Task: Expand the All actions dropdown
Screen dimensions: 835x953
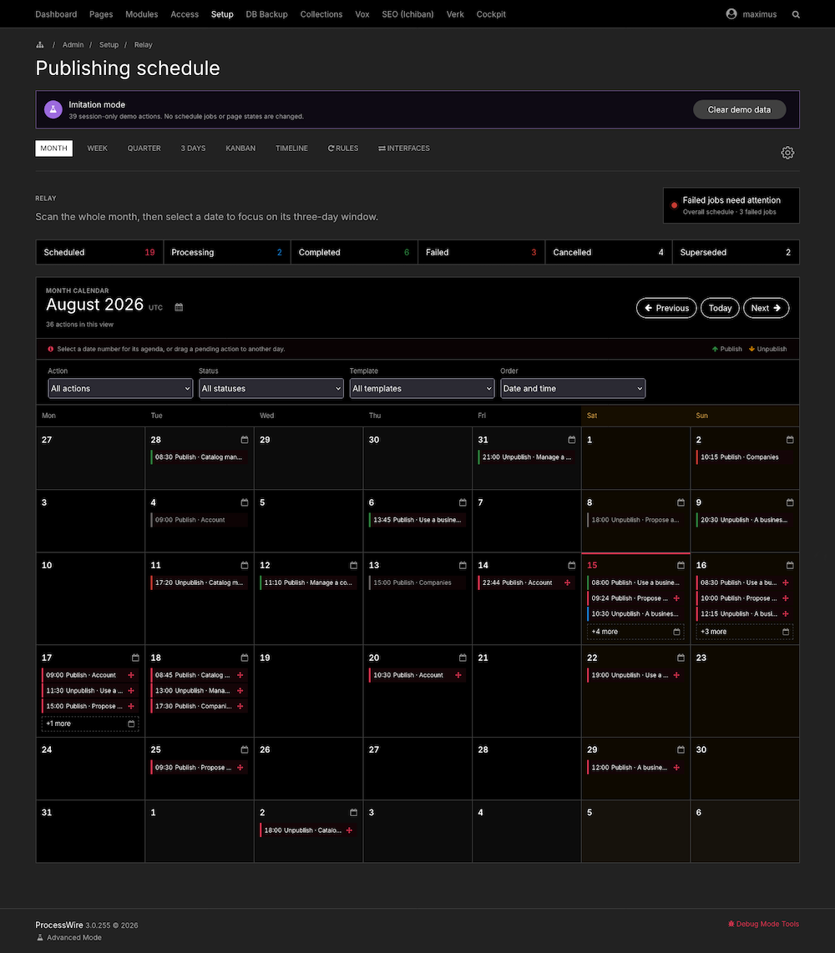Action: click(120, 388)
